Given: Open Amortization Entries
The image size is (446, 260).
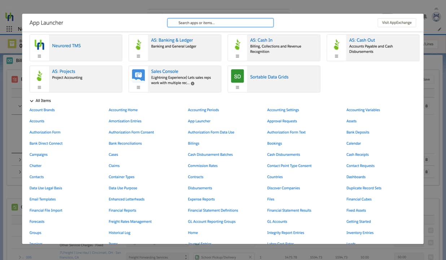Looking at the screenshot, I should (x=125, y=121).
